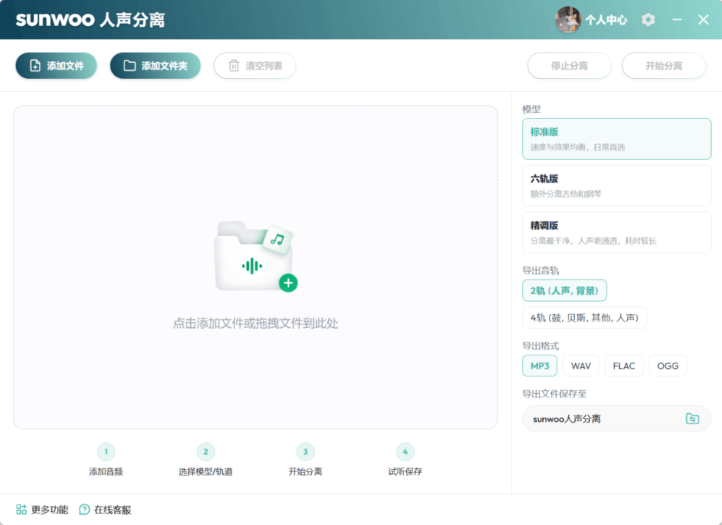This screenshot has height=525, width=722.
Task: Click the 导出音轨 section label
Action: click(x=541, y=271)
